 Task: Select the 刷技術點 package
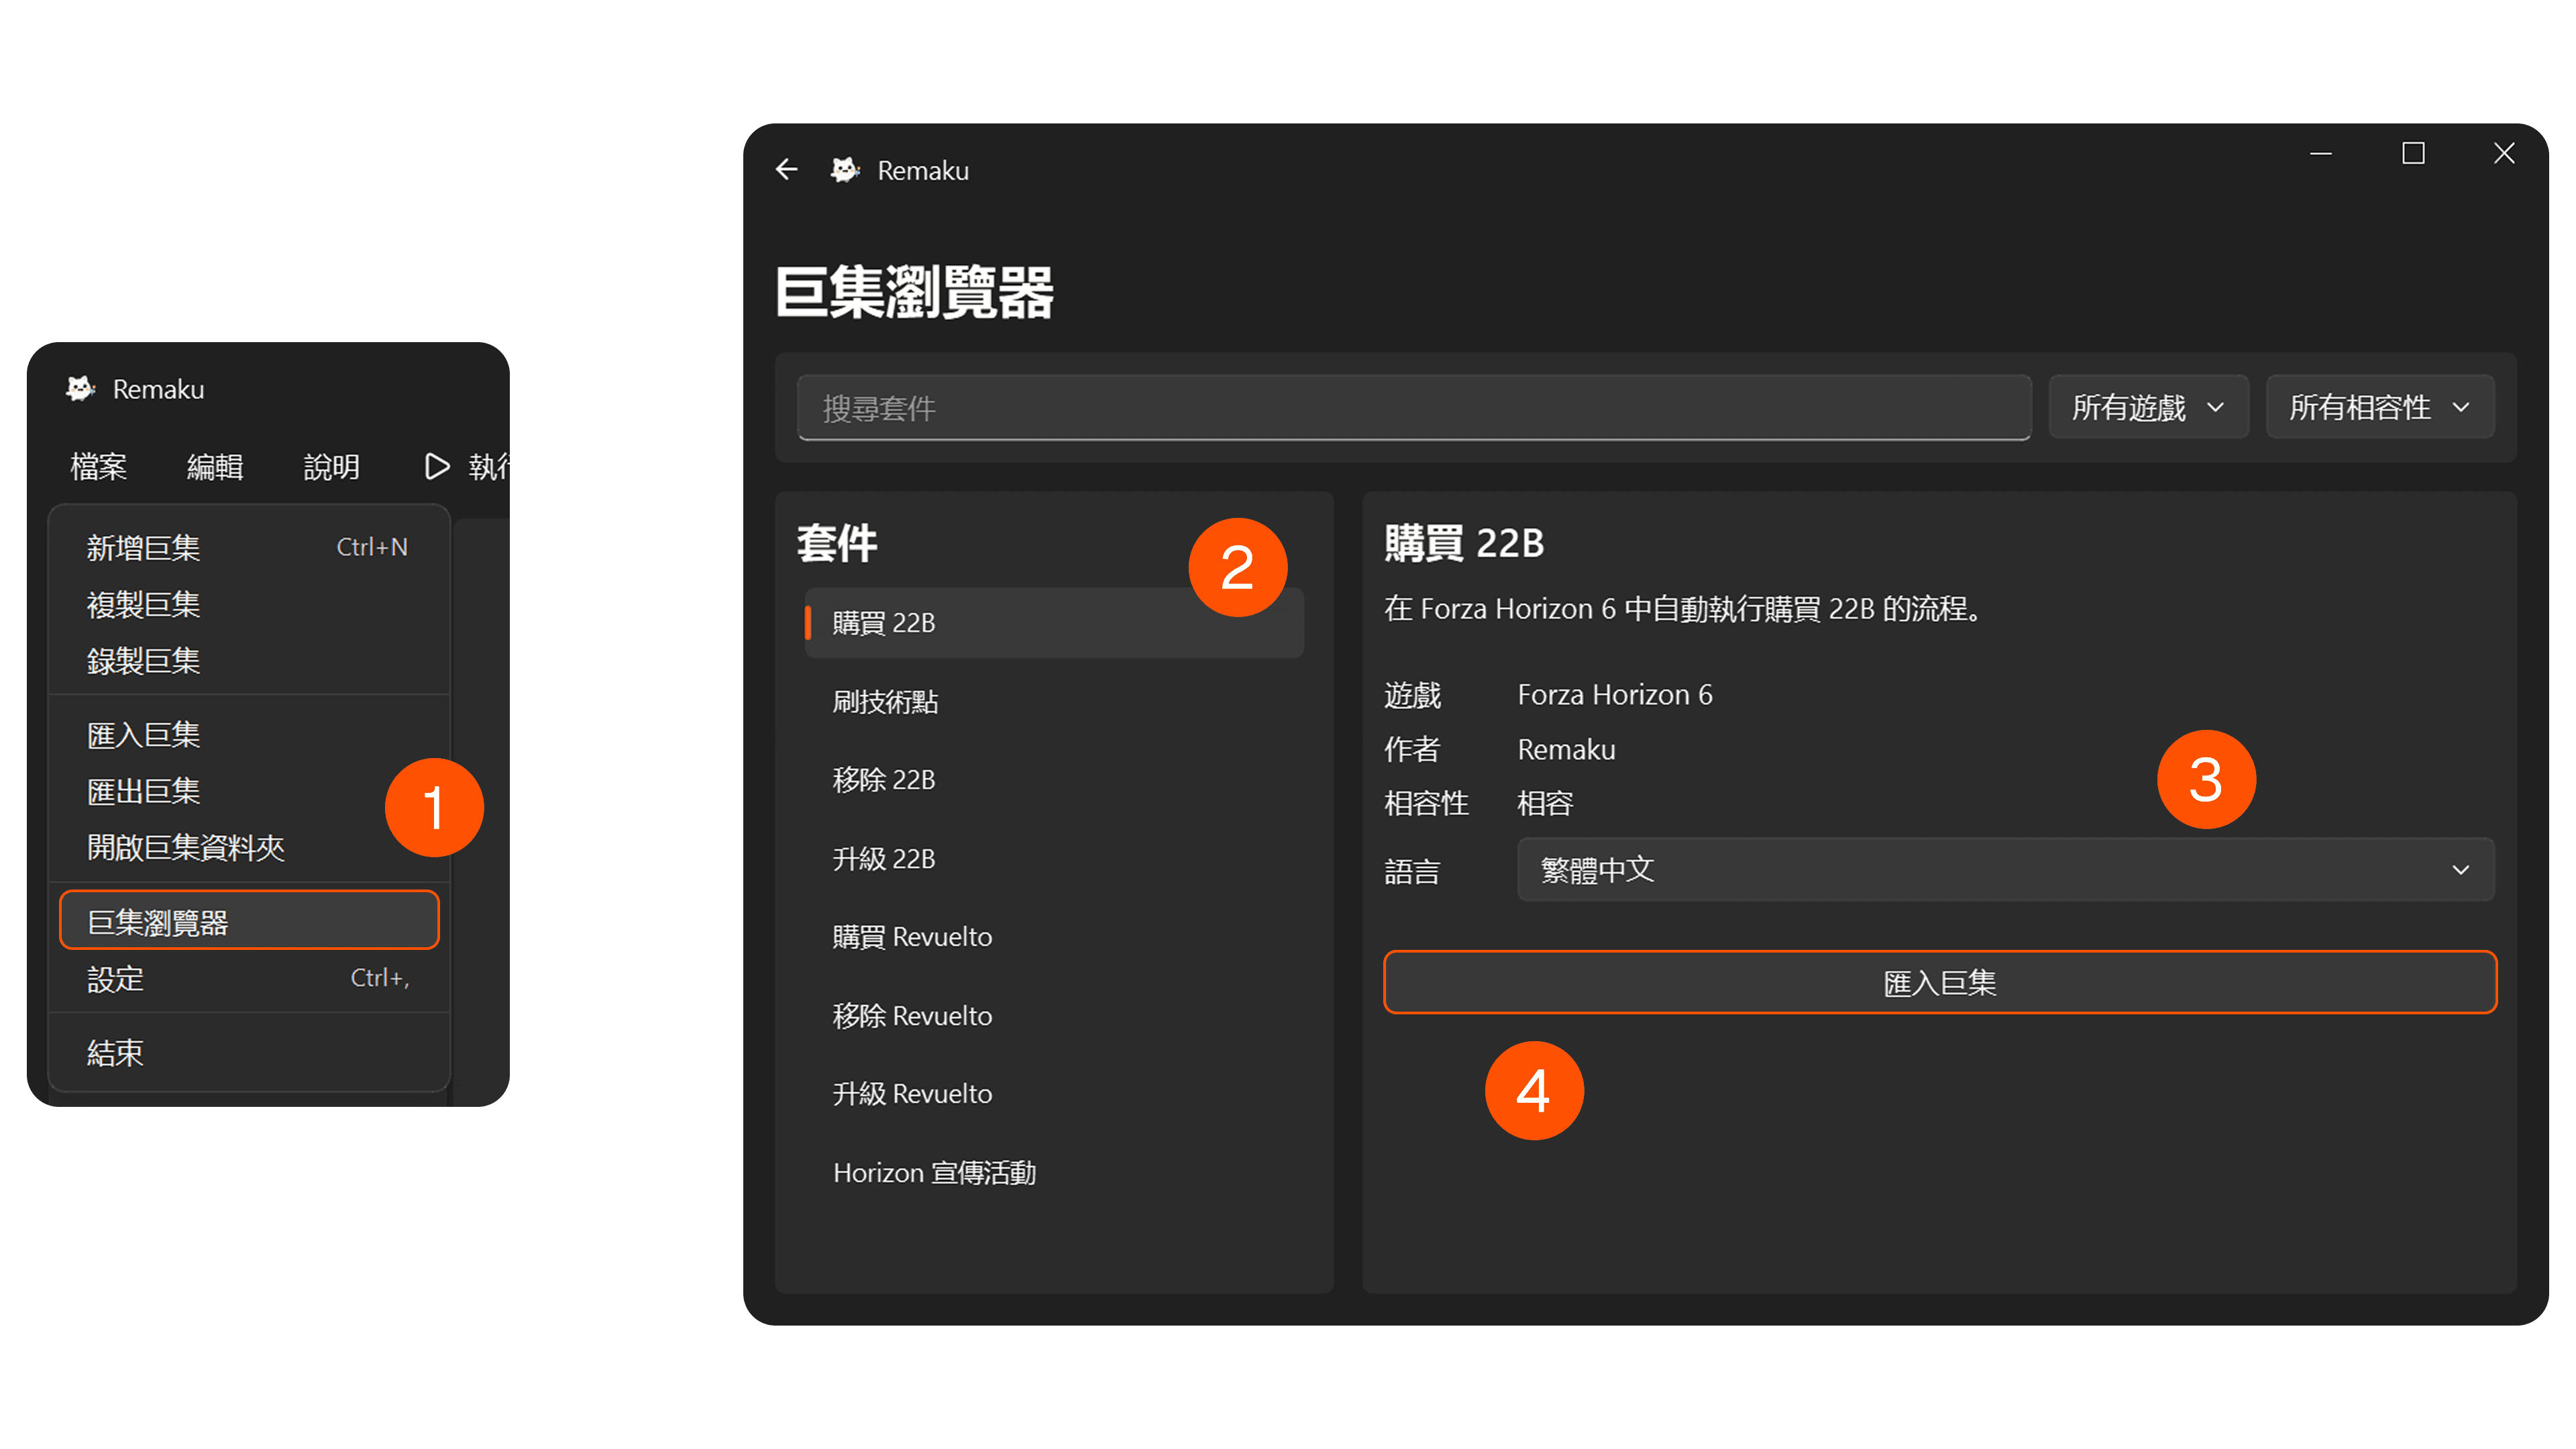(x=1054, y=702)
